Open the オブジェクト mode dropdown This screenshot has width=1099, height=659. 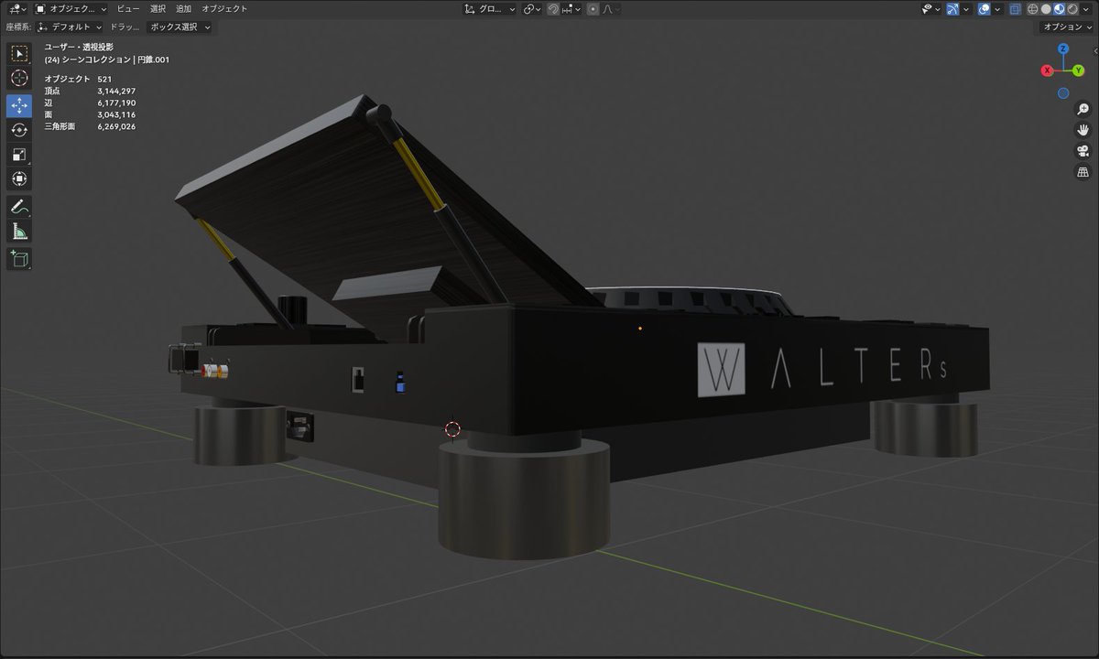coord(70,8)
